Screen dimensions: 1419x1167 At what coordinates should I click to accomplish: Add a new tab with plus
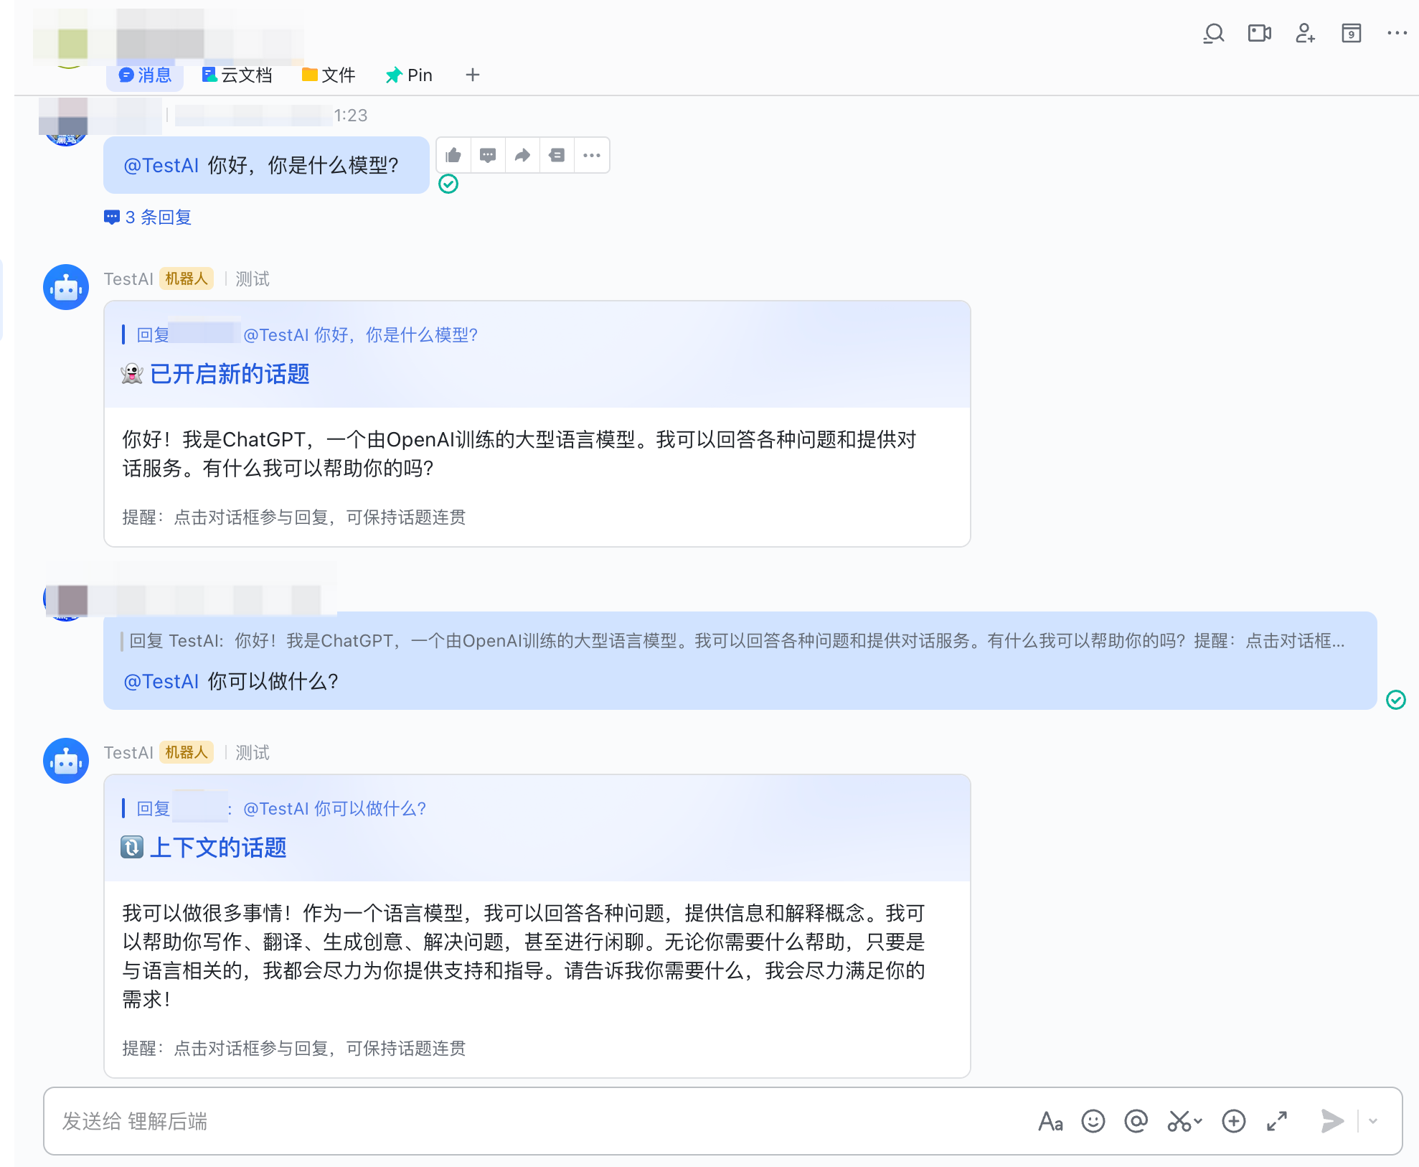pyautogui.click(x=472, y=75)
